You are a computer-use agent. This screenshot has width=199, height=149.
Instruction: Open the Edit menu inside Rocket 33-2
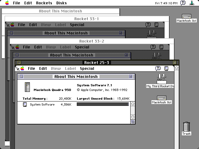(x=38, y=47)
